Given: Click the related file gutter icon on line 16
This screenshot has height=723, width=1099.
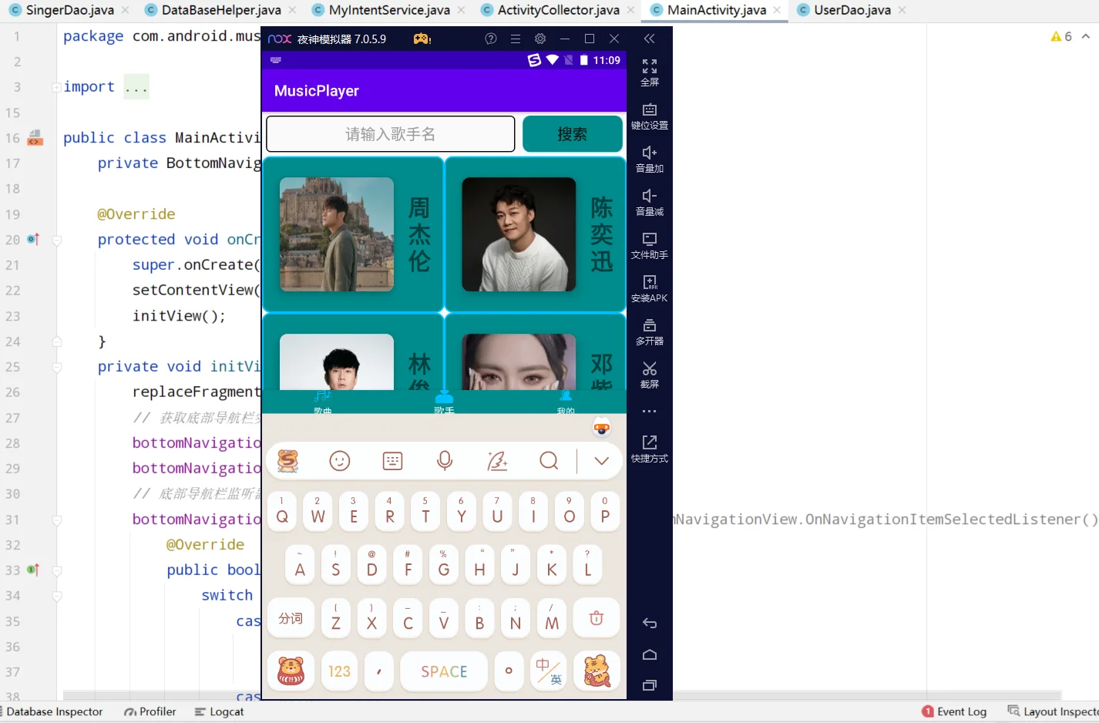Looking at the screenshot, I should click(x=35, y=138).
